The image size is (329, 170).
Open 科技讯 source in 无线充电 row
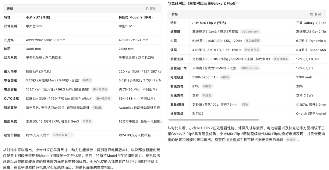(207, 96)
